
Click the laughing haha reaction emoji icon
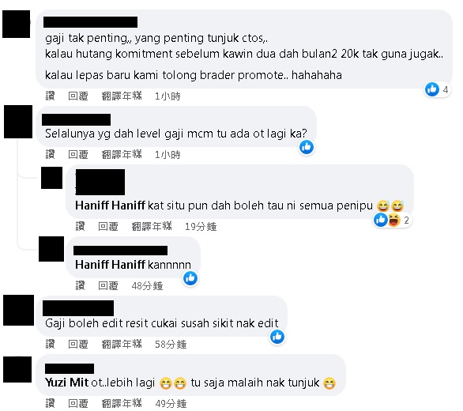394,221
